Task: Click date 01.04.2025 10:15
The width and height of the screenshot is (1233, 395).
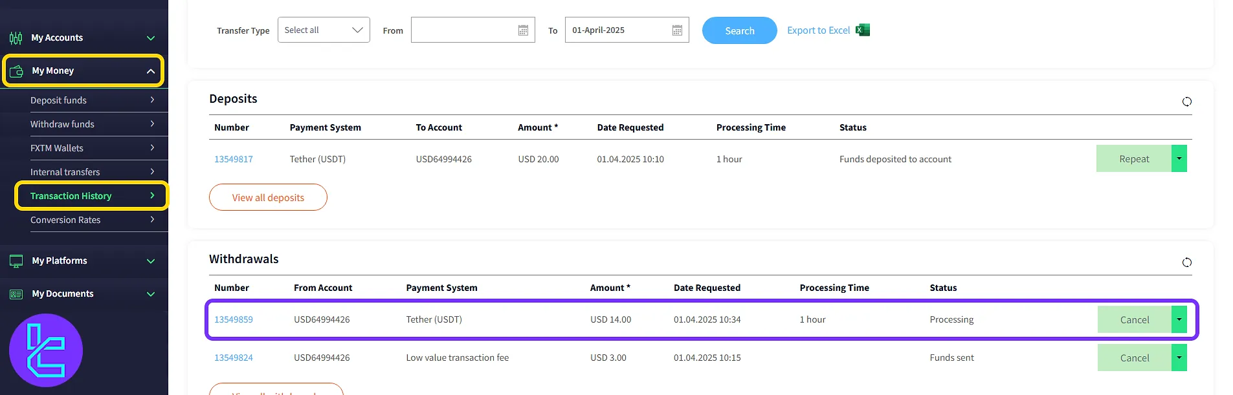Action: pos(707,358)
